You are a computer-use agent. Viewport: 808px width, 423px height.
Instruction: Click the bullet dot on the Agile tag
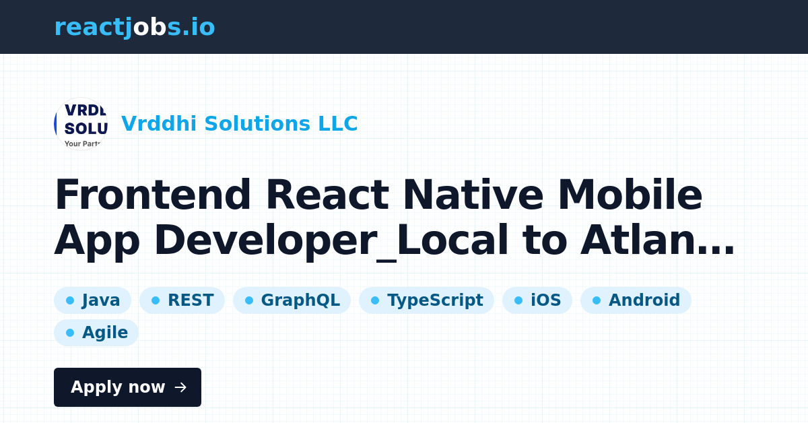[x=70, y=332]
